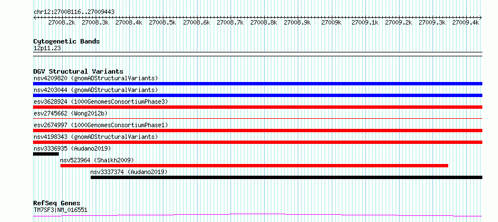Click the nsv4209820 gnomAD variant label

(x=96, y=78)
